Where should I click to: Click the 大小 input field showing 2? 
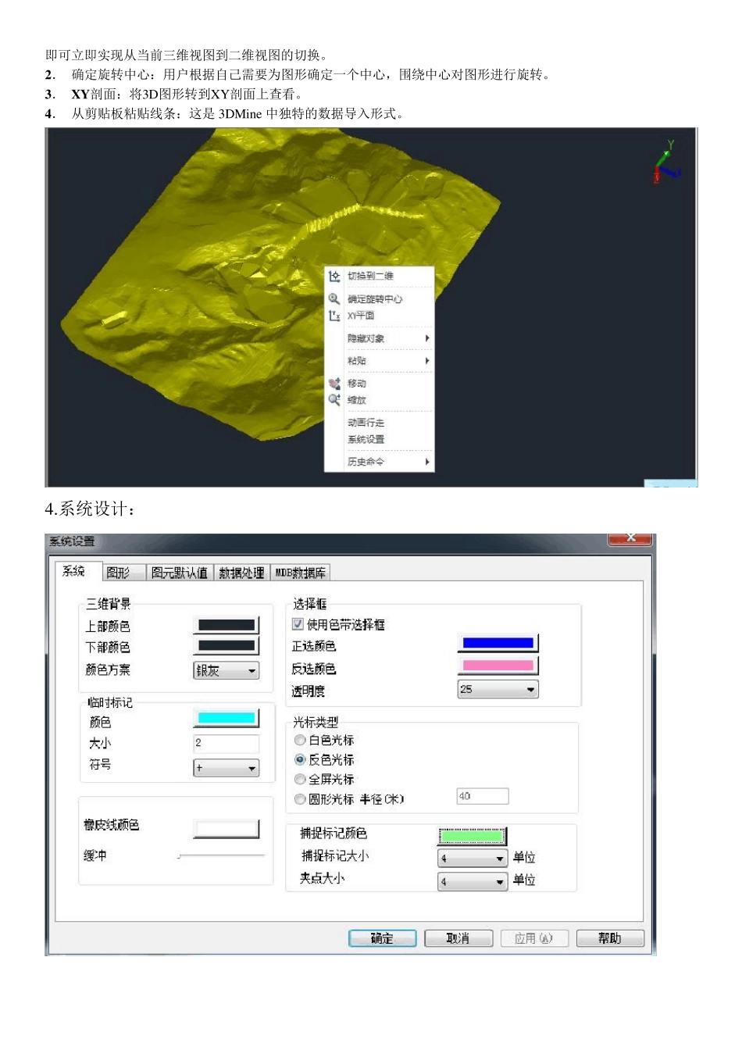pyautogui.click(x=226, y=743)
